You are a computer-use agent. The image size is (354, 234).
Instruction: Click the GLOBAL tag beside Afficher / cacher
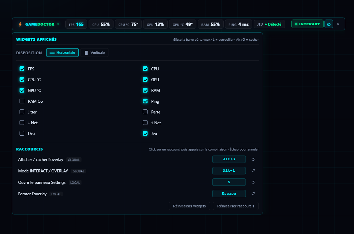[74, 160]
